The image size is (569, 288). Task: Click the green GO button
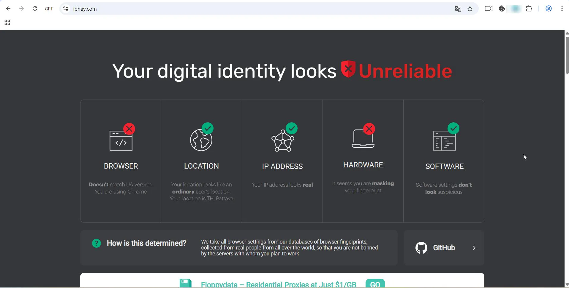click(x=375, y=284)
